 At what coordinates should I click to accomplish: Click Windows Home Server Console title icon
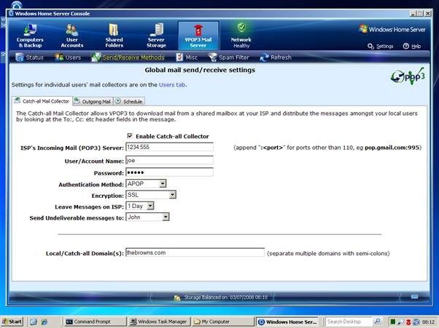click(11, 13)
